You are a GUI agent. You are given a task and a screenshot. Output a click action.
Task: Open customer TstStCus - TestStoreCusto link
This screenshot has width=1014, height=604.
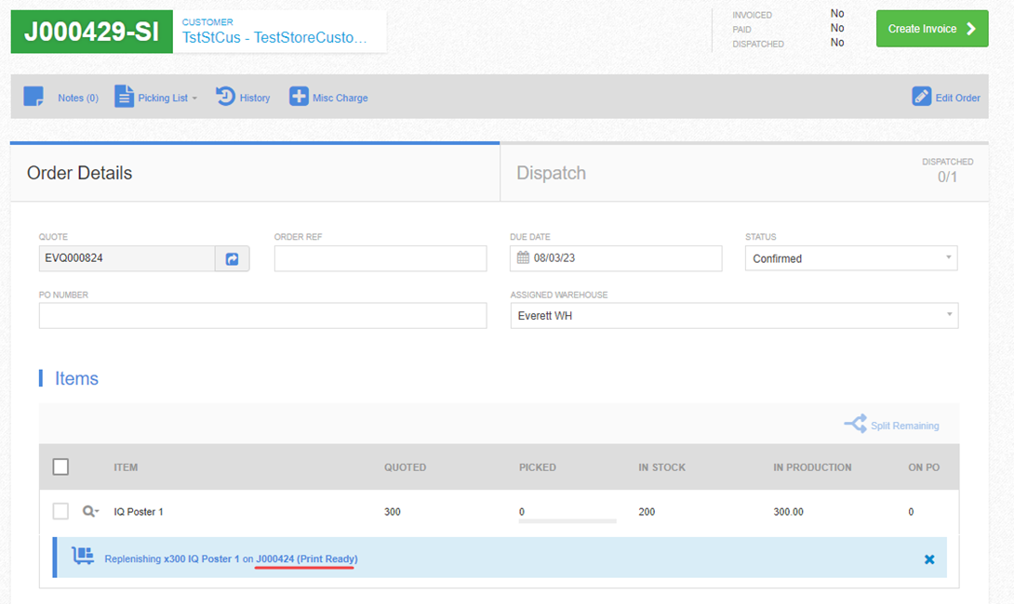(274, 37)
